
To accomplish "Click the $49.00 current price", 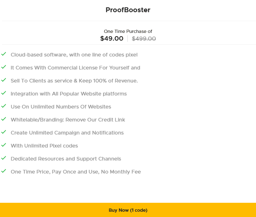I will (x=112, y=39).
